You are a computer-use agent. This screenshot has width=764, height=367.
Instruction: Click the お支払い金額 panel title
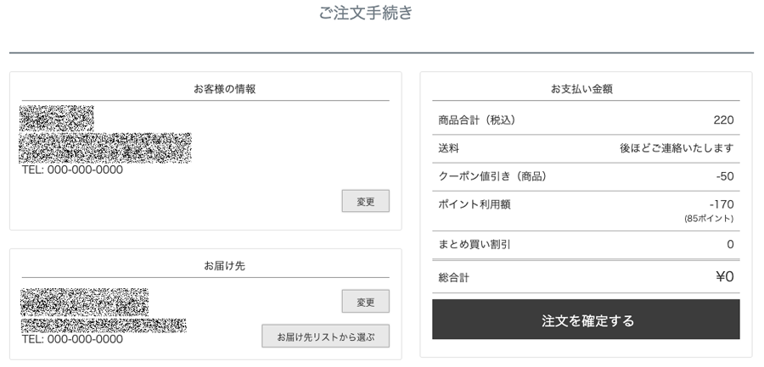[581, 89]
